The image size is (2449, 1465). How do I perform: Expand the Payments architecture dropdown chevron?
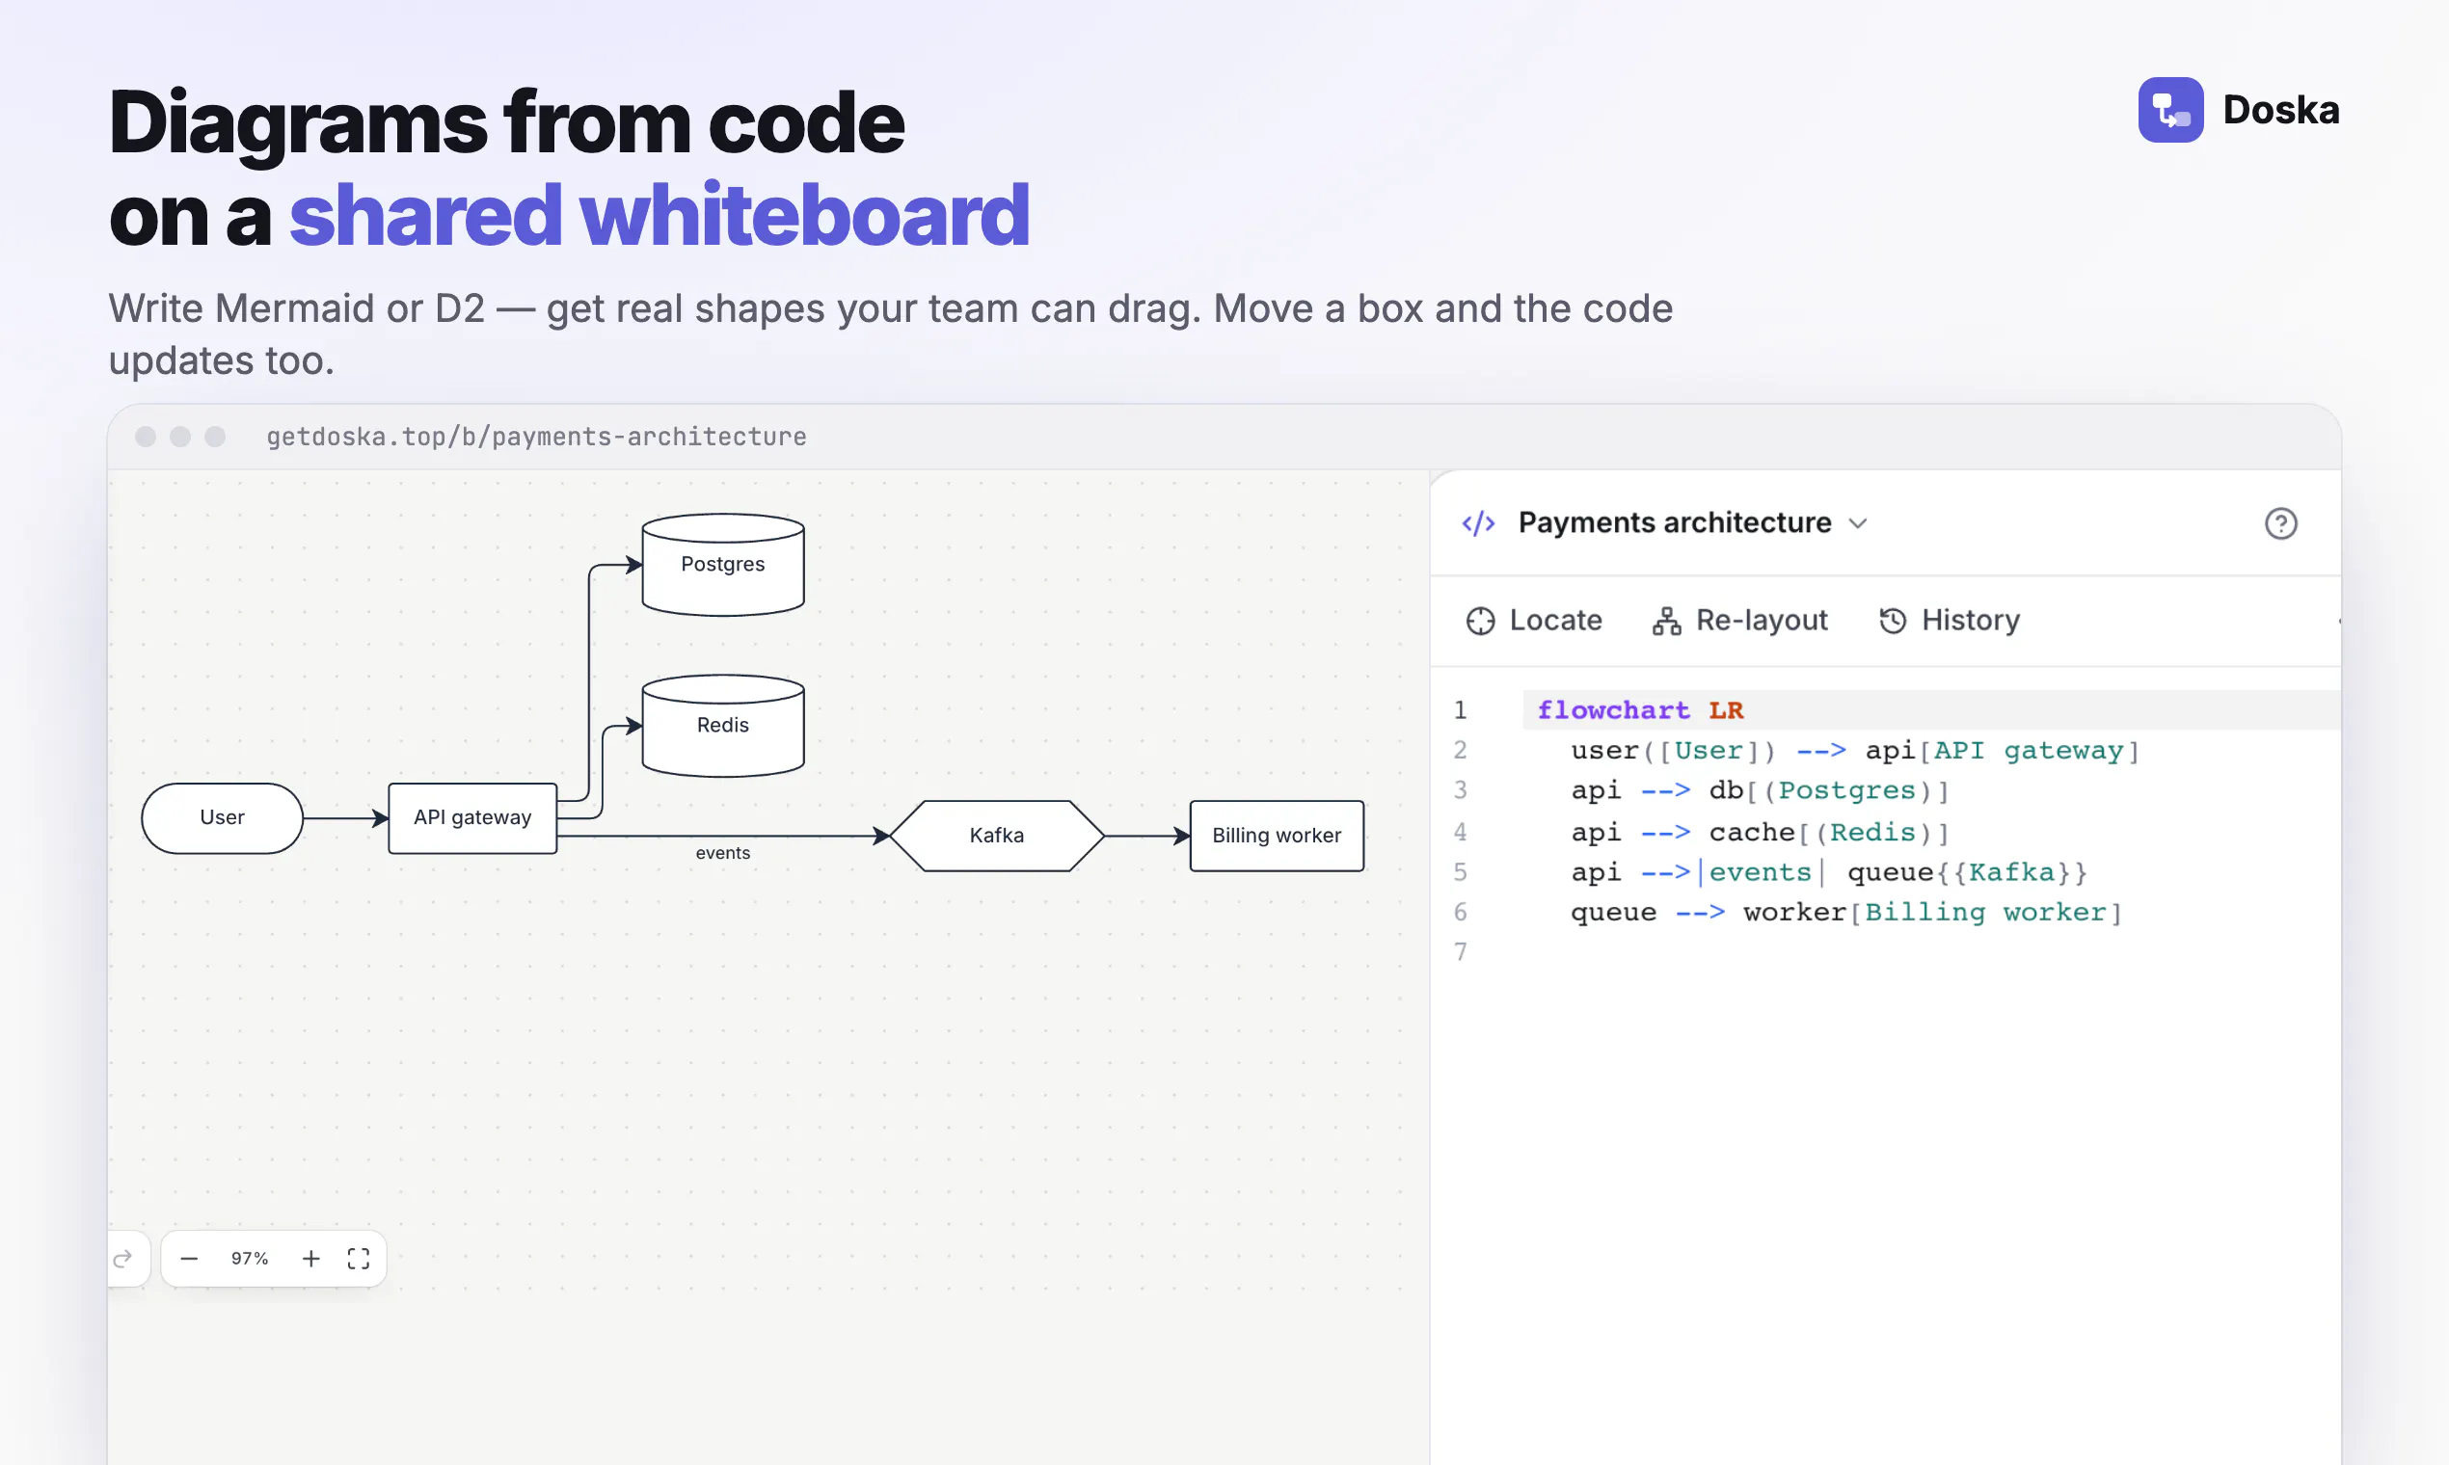click(1859, 523)
